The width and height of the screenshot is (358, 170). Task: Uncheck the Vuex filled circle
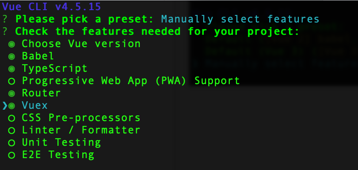(x=11, y=106)
